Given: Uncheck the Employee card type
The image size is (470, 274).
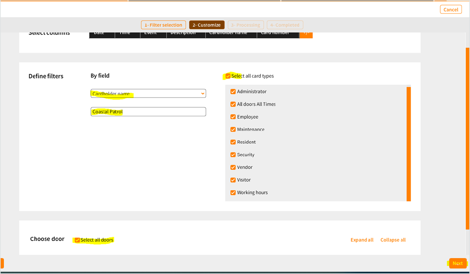Looking at the screenshot, I should point(233,117).
